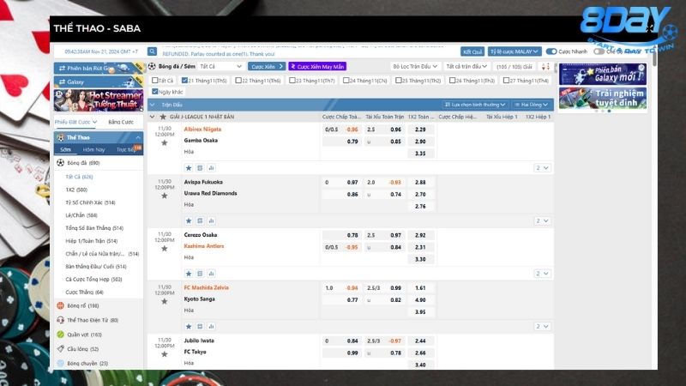Viewport: 686px width, 386px height.
Task: Favorite the Albirex Niigata match with the star under its time
Action: click(x=165, y=142)
